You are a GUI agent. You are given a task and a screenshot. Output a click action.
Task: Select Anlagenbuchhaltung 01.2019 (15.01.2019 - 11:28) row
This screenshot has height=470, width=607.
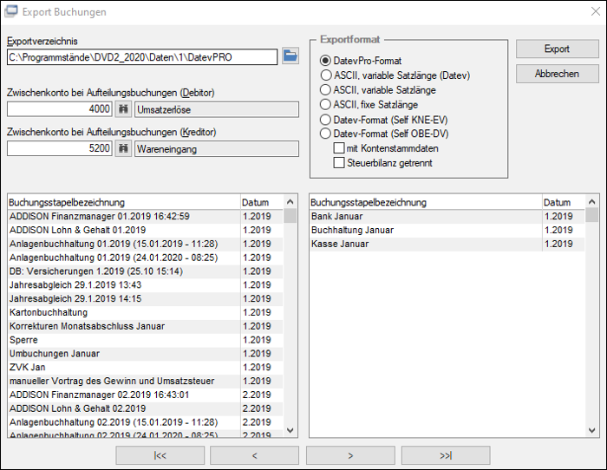pos(145,244)
